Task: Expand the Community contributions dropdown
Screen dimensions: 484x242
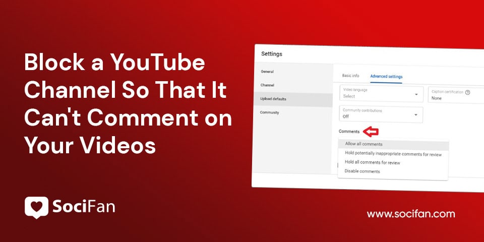Action: pos(381,114)
